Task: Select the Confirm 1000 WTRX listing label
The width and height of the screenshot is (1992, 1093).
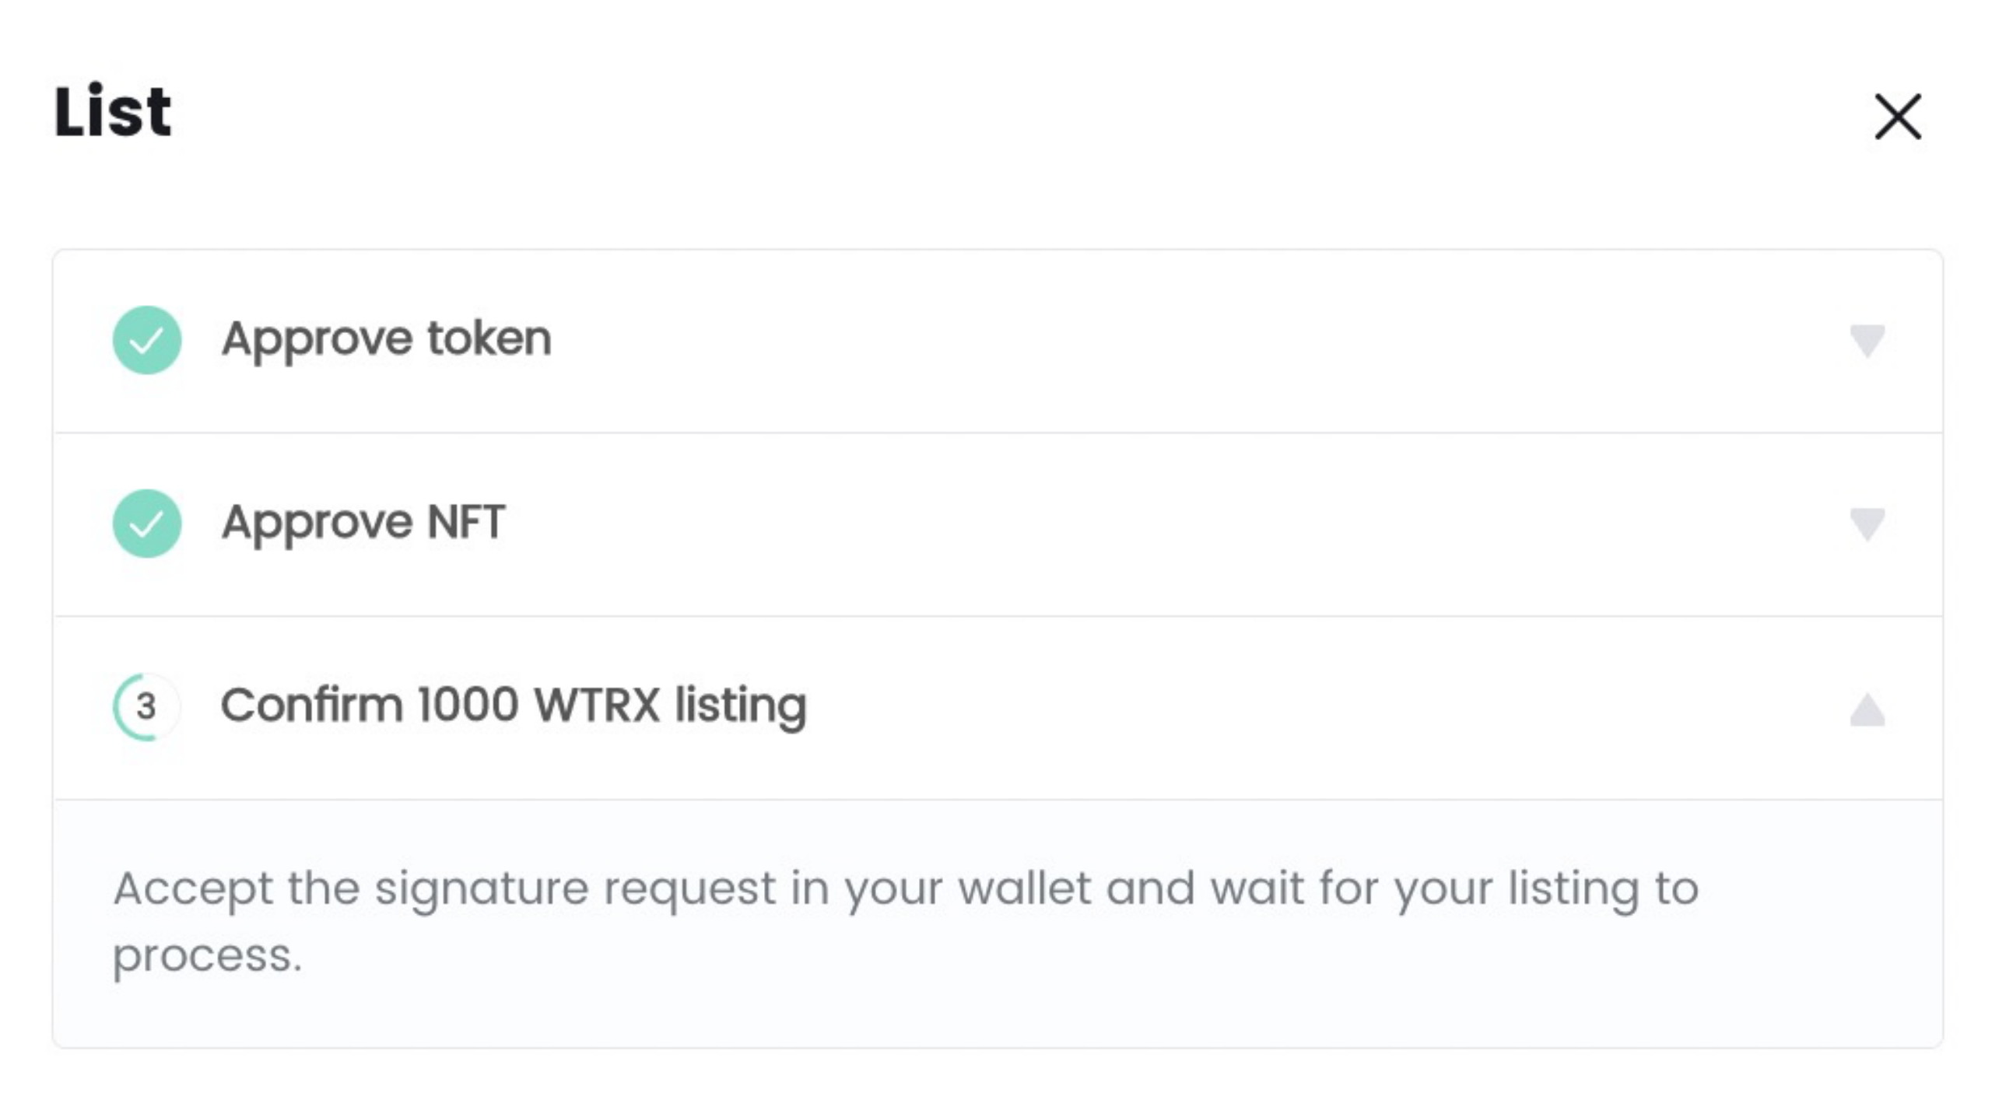Action: (x=514, y=706)
